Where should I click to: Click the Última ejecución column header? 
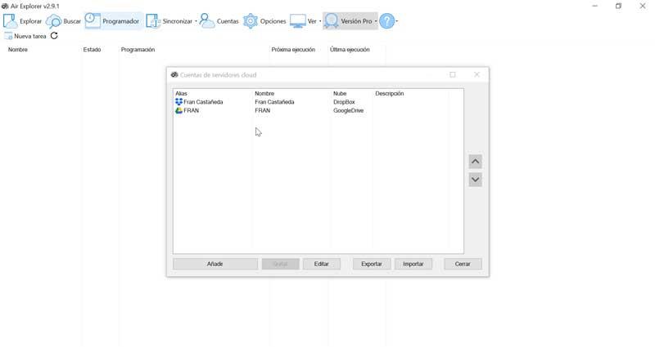pyautogui.click(x=350, y=50)
